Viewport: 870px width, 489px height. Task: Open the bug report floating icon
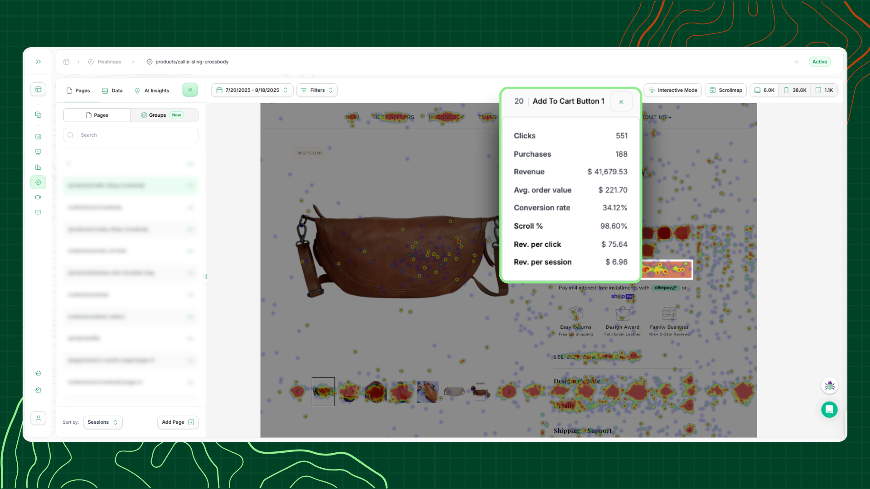coord(830,386)
